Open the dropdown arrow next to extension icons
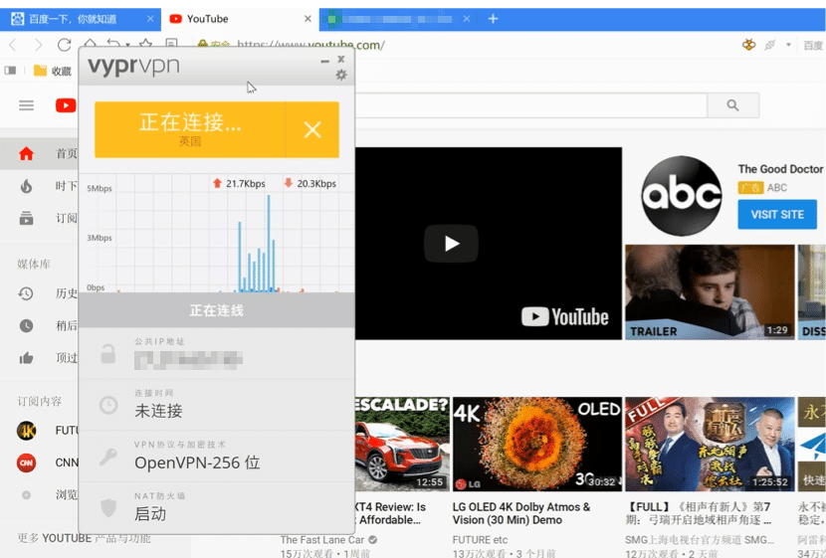 pos(788,45)
